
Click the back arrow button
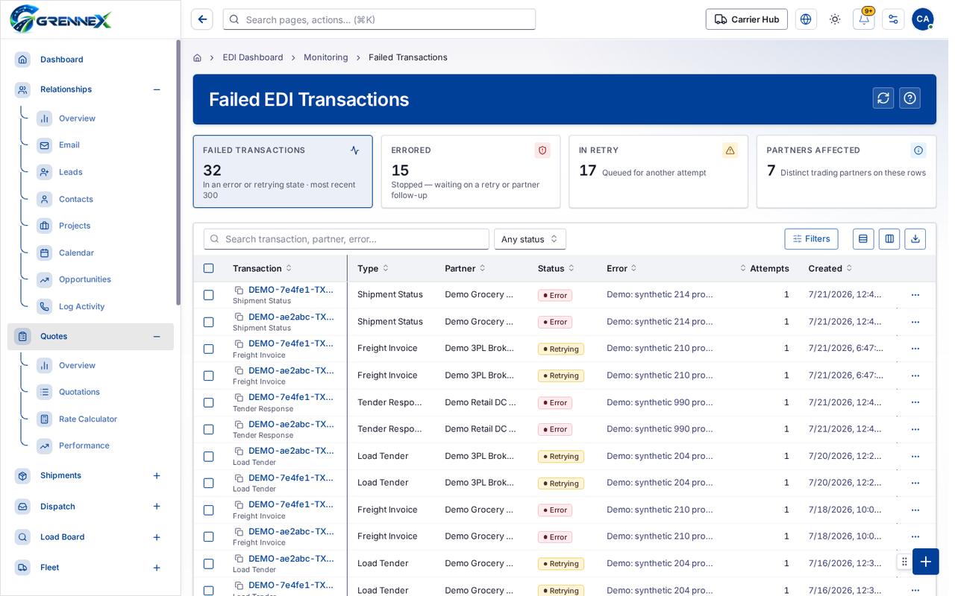202,19
